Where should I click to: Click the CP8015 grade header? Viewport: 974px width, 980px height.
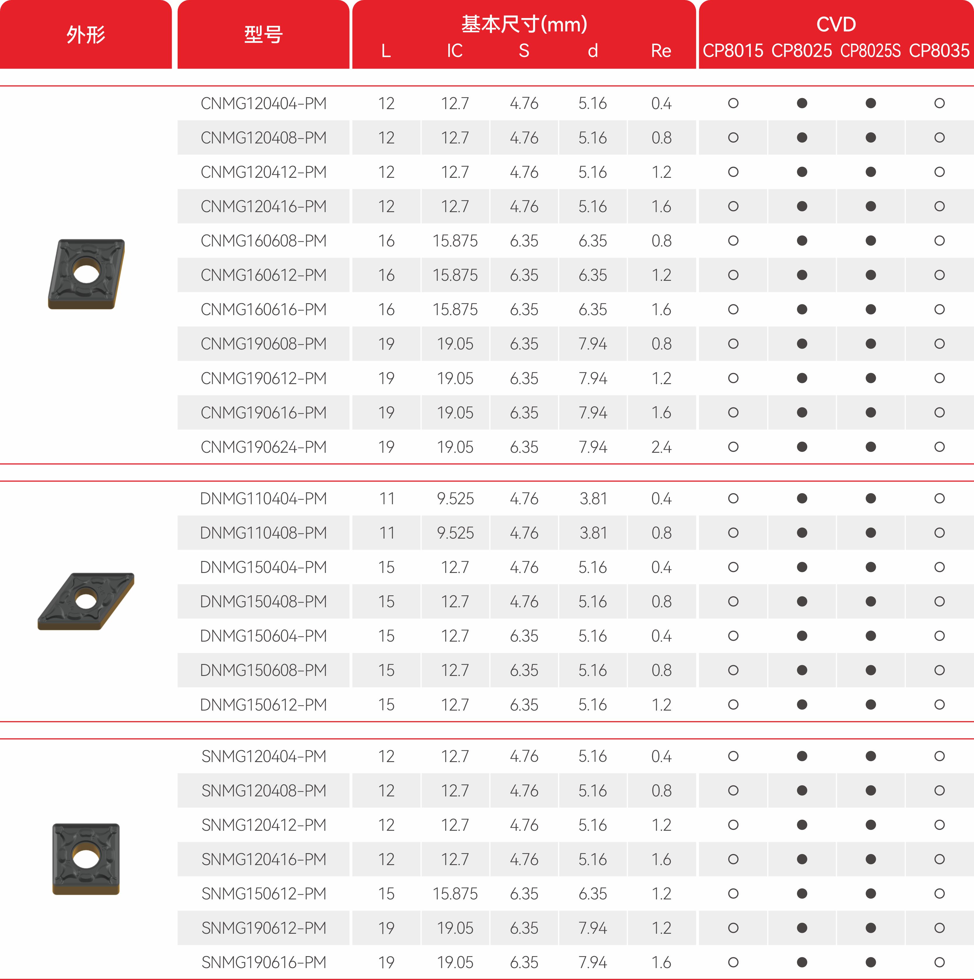[x=733, y=51]
